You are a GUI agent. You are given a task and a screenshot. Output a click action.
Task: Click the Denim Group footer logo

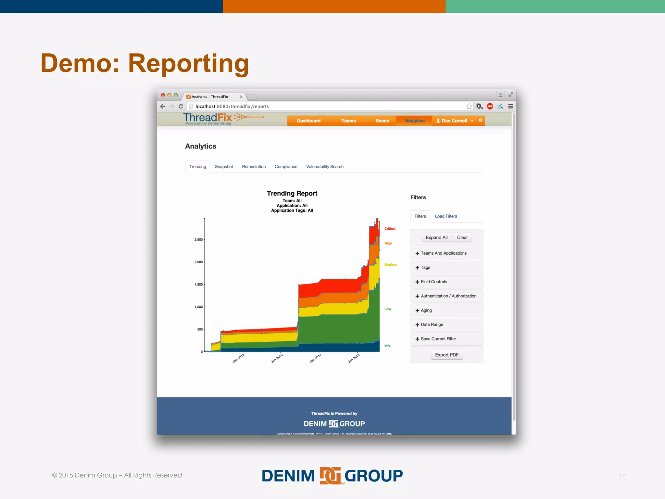(x=334, y=424)
